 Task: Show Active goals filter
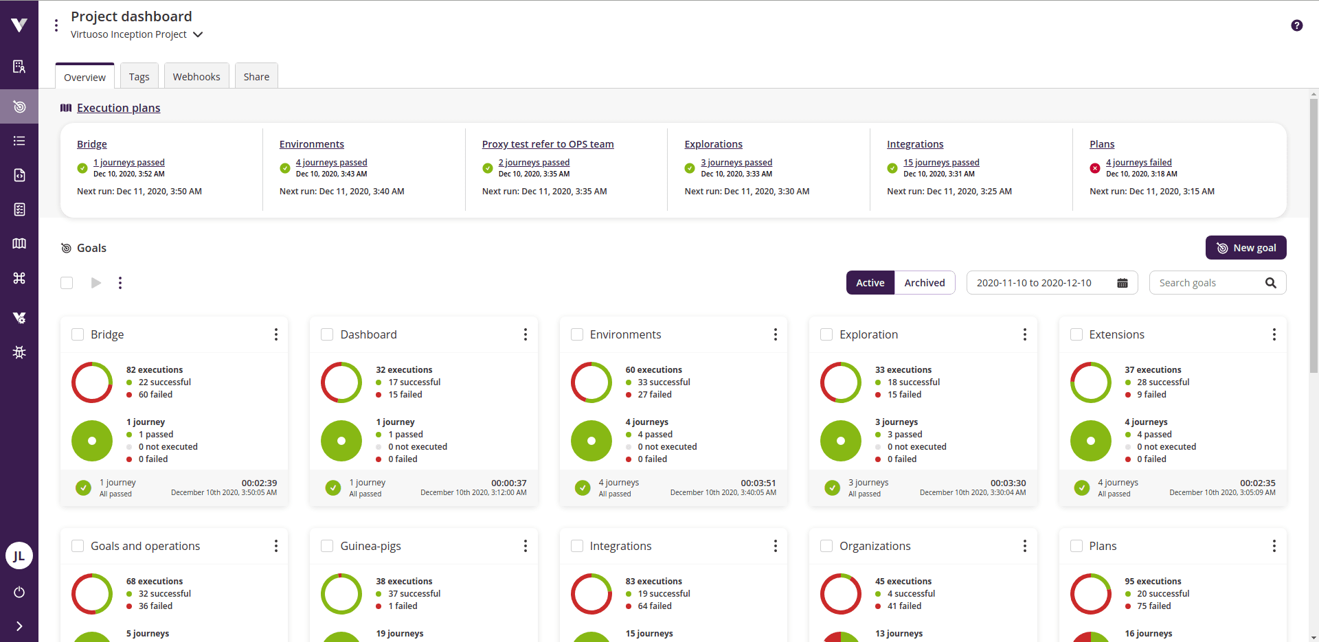(870, 283)
